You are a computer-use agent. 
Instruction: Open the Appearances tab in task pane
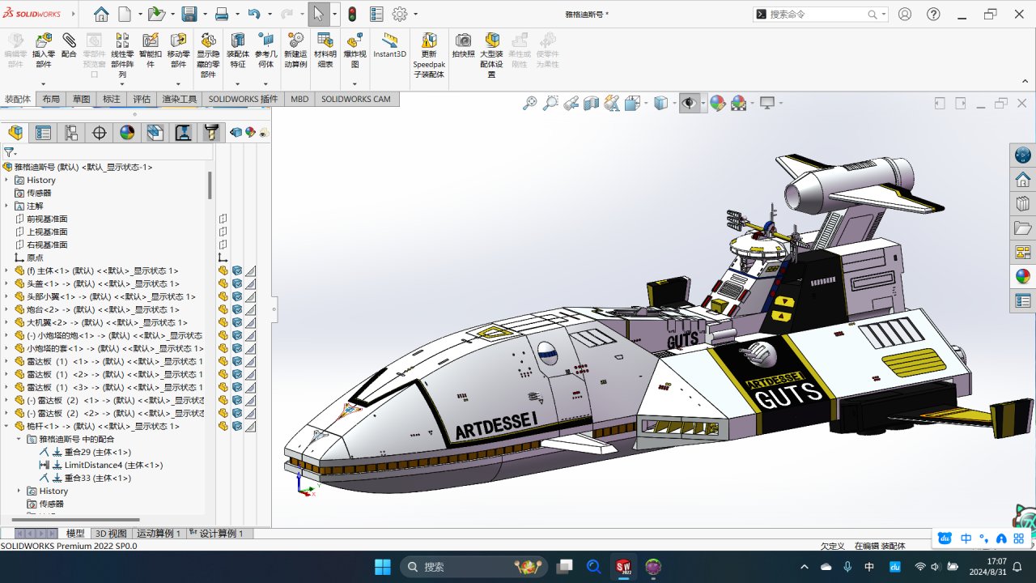[1023, 276]
